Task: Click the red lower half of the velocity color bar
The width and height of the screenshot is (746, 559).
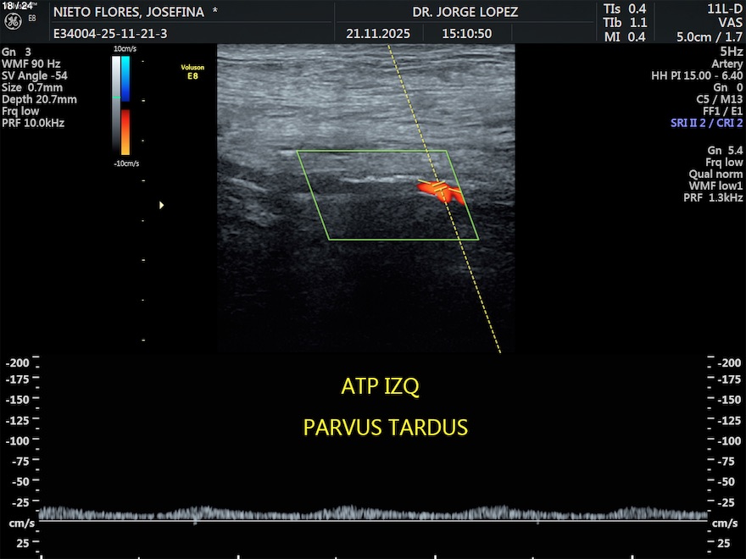Action: 125,131
